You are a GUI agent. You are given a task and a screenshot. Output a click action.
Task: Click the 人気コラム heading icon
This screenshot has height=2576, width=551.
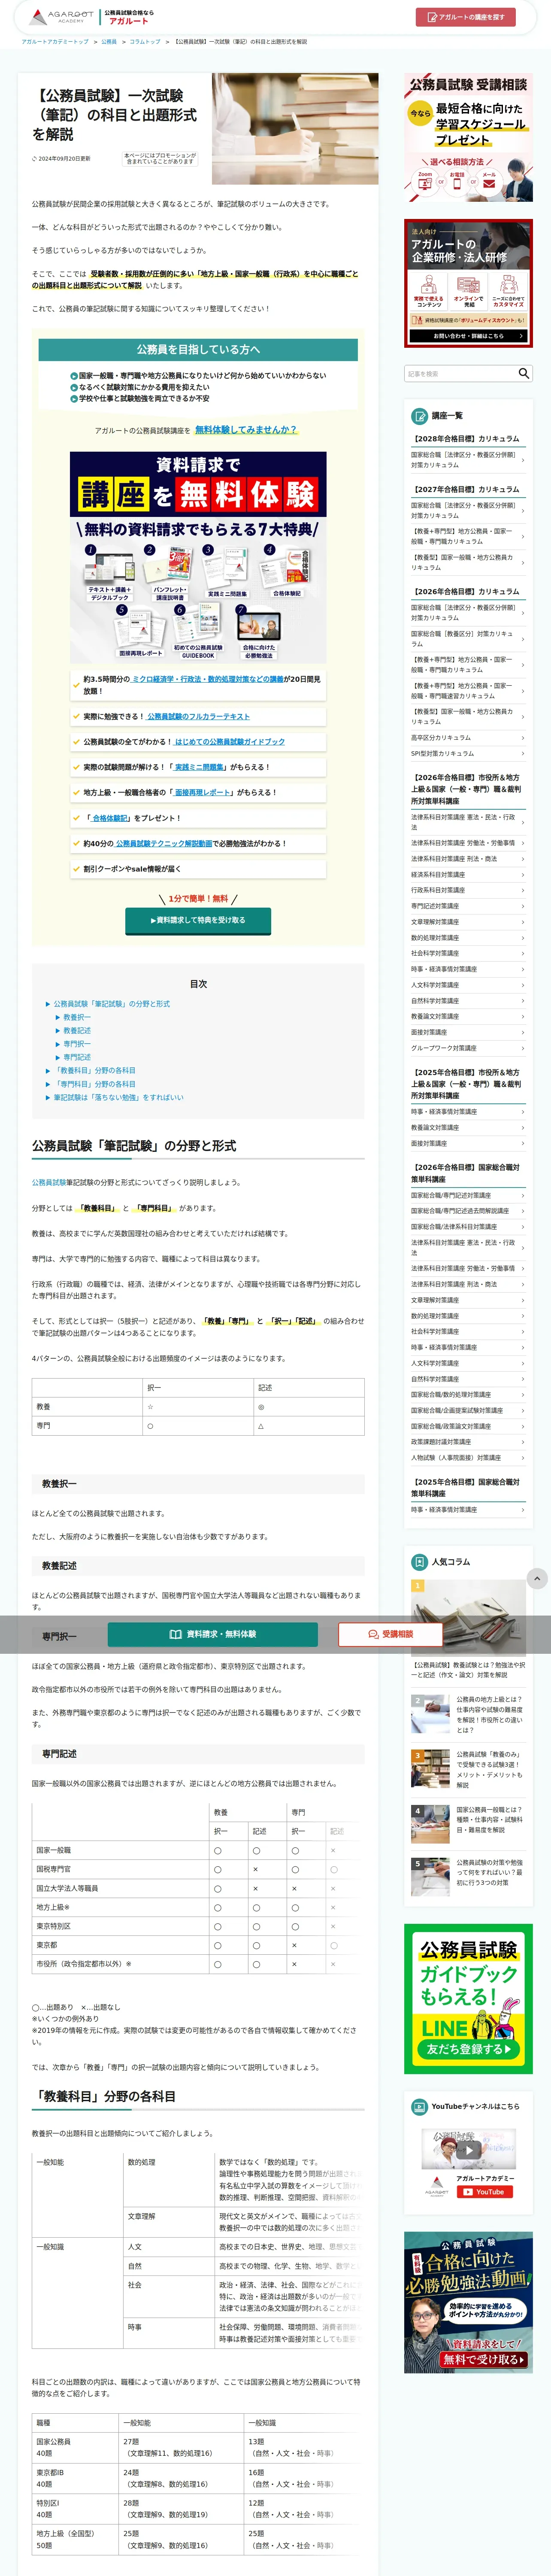[x=419, y=1561]
